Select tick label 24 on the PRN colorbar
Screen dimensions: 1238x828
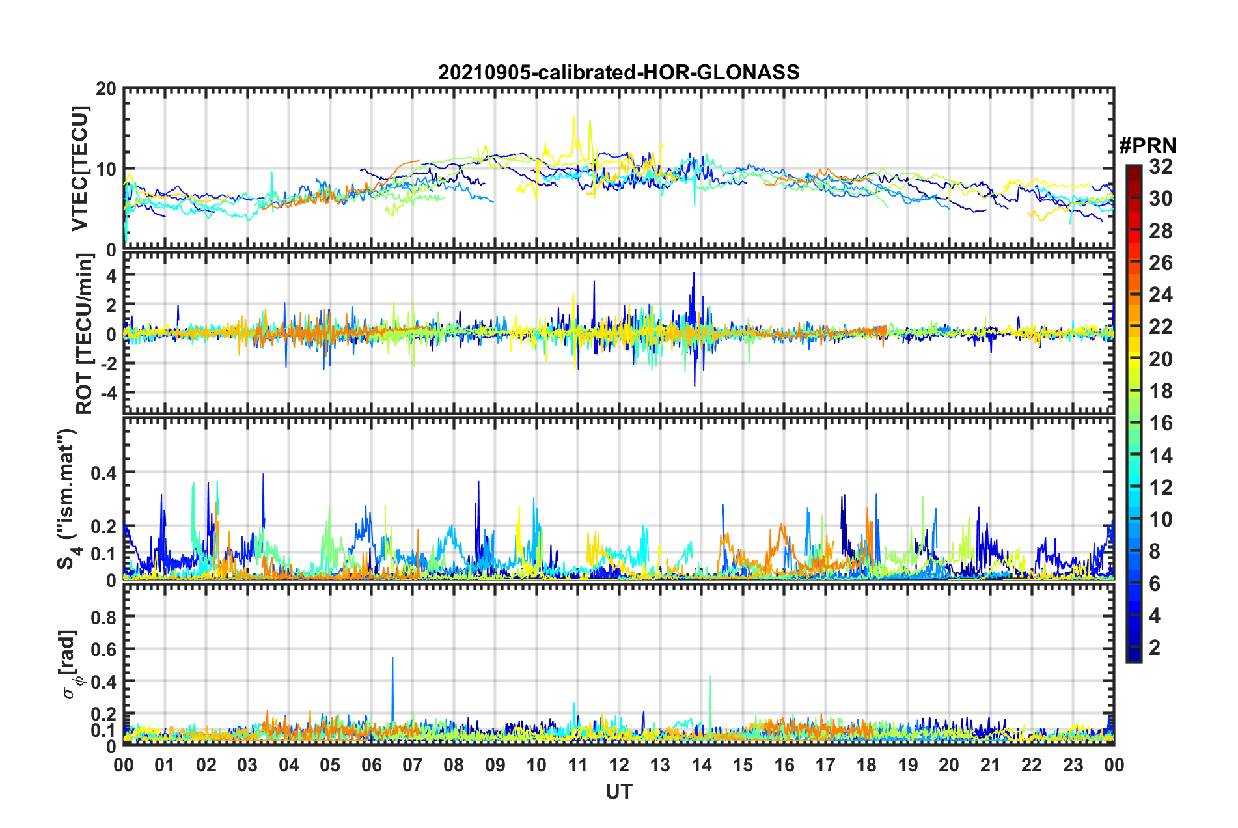click(1161, 295)
